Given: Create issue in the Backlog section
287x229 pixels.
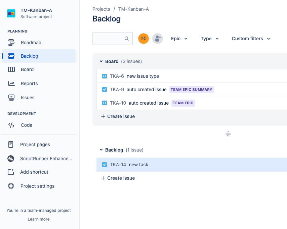Looking at the screenshot, I should (x=118, y=178).
